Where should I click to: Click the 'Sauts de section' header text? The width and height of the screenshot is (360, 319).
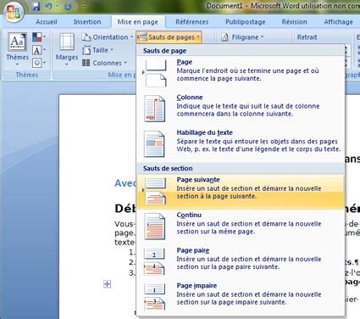[x=168, y=168]
